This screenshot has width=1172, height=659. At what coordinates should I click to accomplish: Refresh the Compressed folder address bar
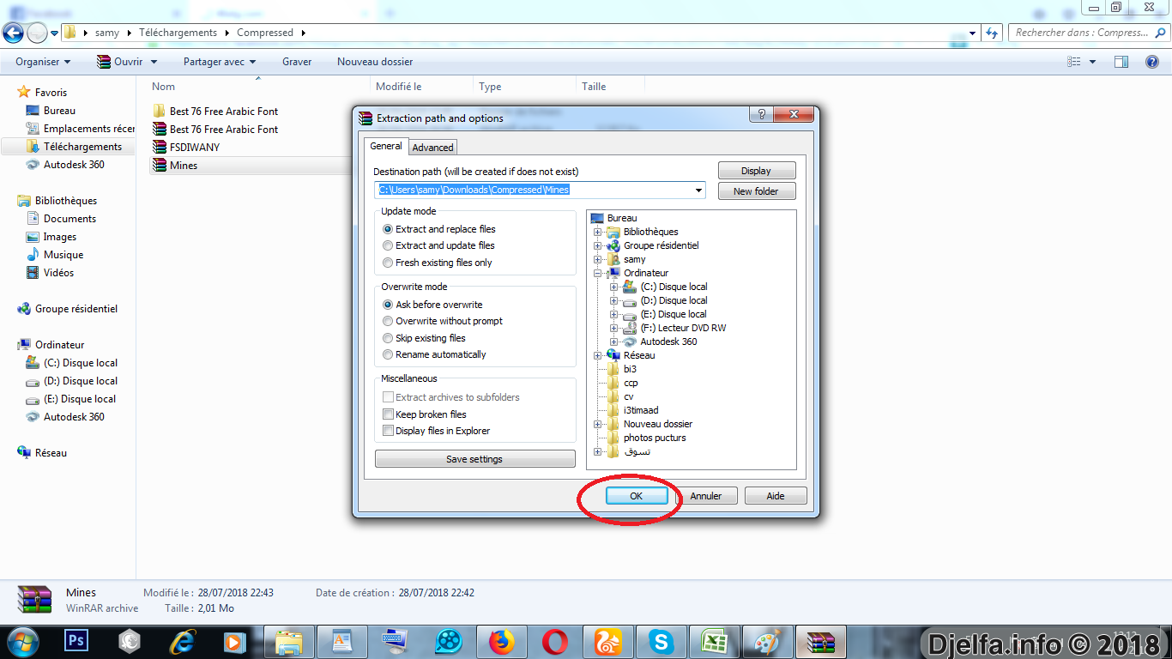point(993,33)
